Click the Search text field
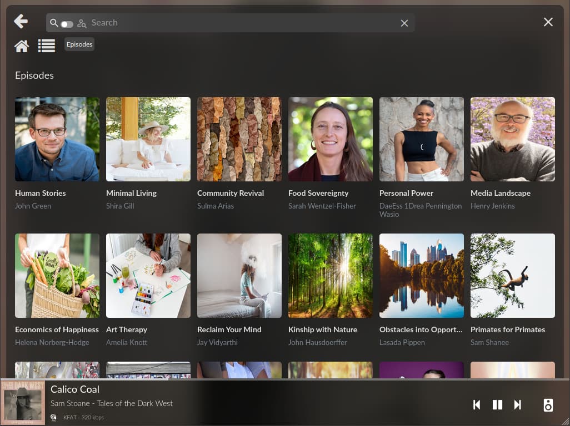 click(239, 23)
